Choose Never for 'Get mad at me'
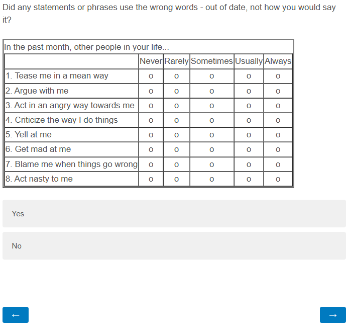Screen dimensions: 350x329 pos(151,149)
